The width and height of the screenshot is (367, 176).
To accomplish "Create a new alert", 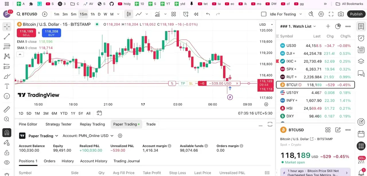I will pos(186,14).
